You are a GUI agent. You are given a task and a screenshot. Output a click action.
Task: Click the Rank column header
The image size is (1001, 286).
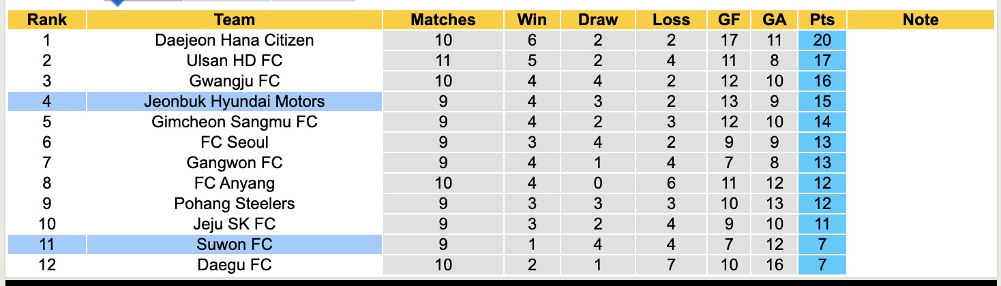point(46,20)
